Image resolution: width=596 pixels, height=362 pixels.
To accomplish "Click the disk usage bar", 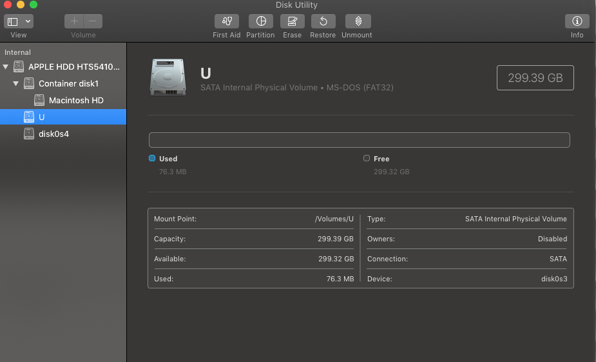I will (359, 140).
